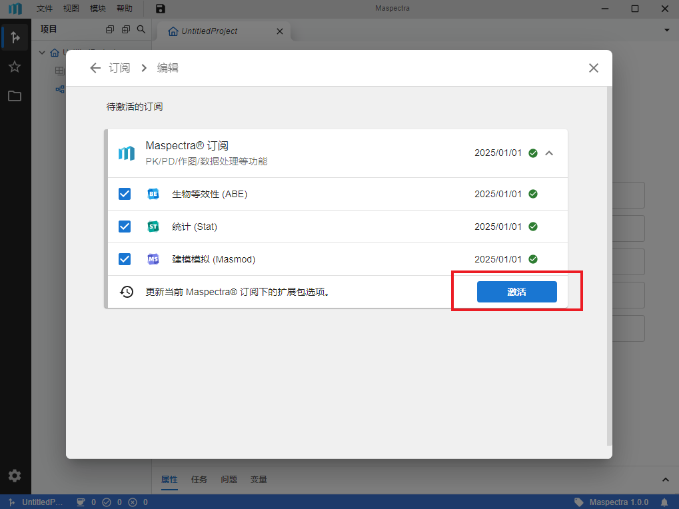Click back arrow in subscription dialog
The image size is (679, 509).
click(95, 68)
